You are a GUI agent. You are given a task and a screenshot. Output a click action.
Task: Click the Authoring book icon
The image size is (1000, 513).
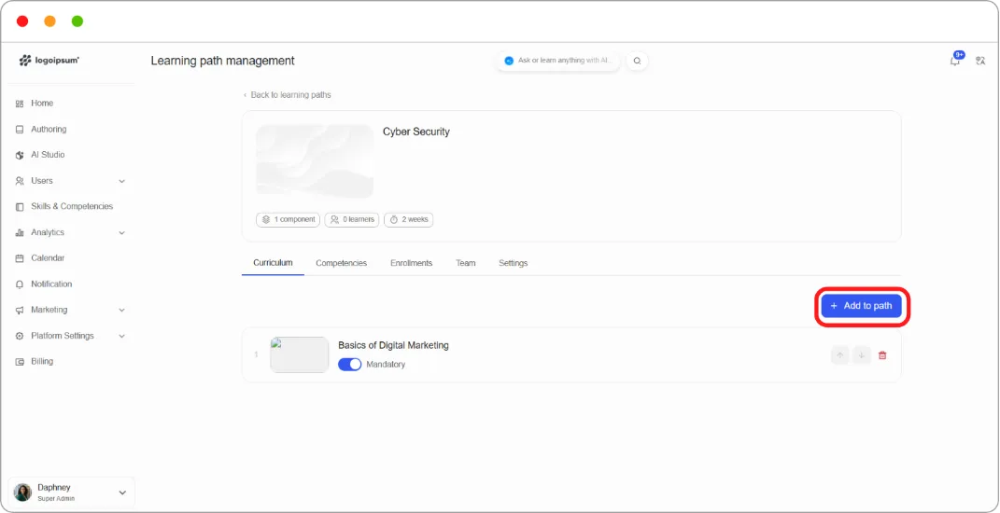pos(19,129)
